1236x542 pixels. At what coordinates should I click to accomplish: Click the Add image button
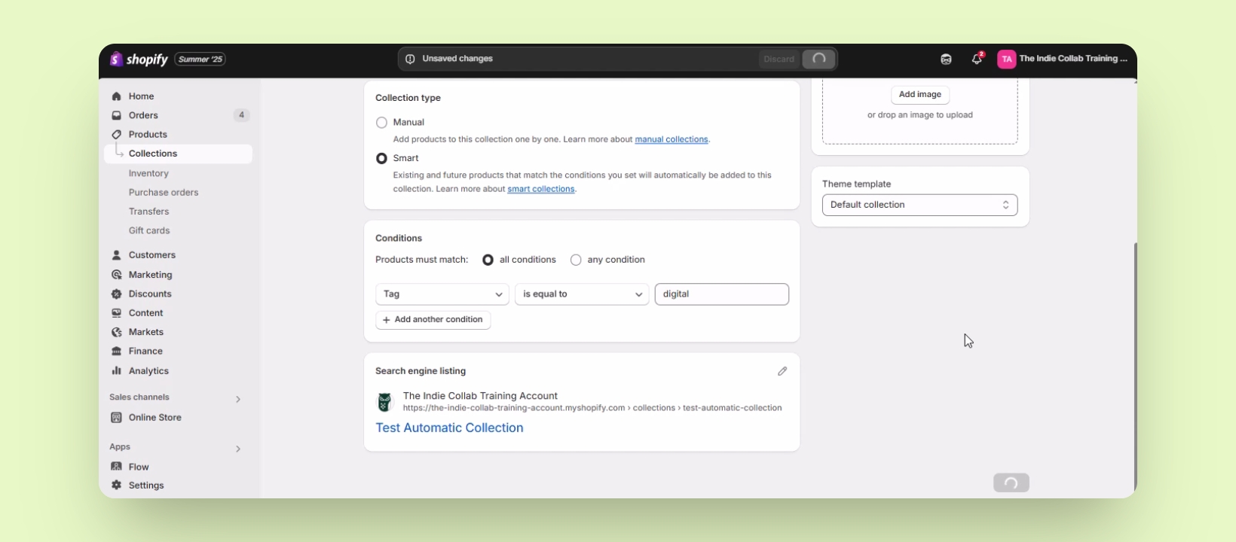pyautogui.click(x=920, y=95)
